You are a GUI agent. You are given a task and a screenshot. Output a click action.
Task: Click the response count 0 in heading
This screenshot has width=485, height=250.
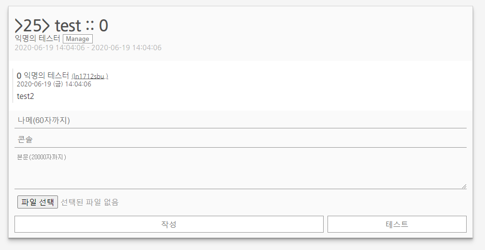(x=104, y=25)
